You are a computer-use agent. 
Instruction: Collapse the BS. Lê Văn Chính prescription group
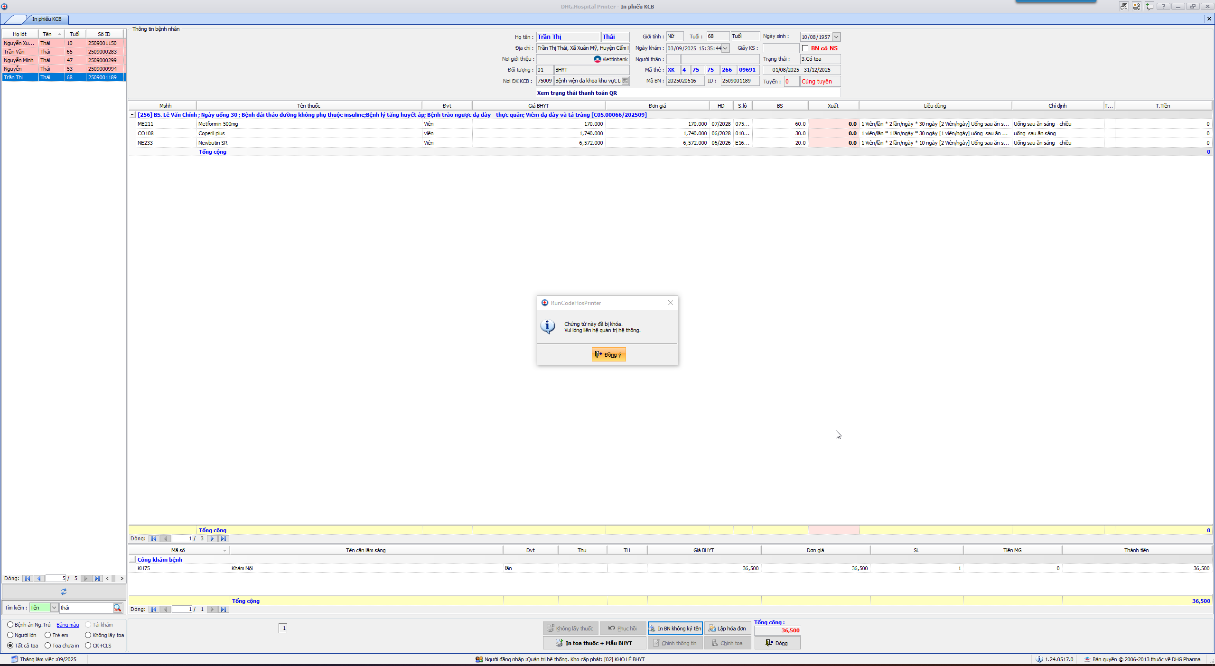pyautogui.click(x=132, y=115)
